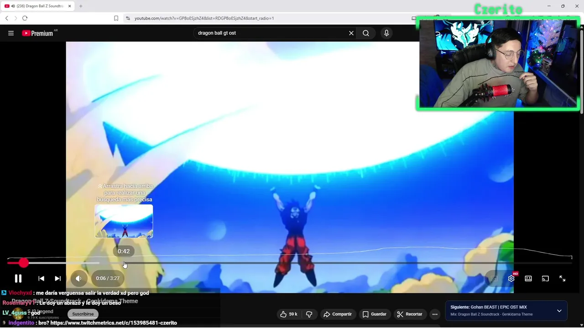Clear the search box text
This screenshot has height=328, width=584.
click(x=351, y=33)
